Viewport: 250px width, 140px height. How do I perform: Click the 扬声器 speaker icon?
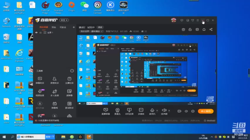pyautogui.click(x=164, y=110)
